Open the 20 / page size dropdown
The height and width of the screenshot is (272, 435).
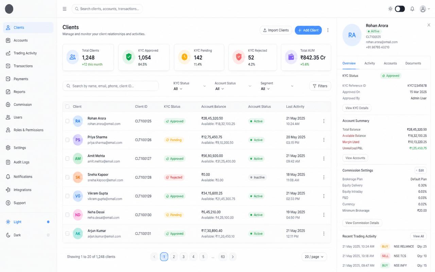coord(314,257)
